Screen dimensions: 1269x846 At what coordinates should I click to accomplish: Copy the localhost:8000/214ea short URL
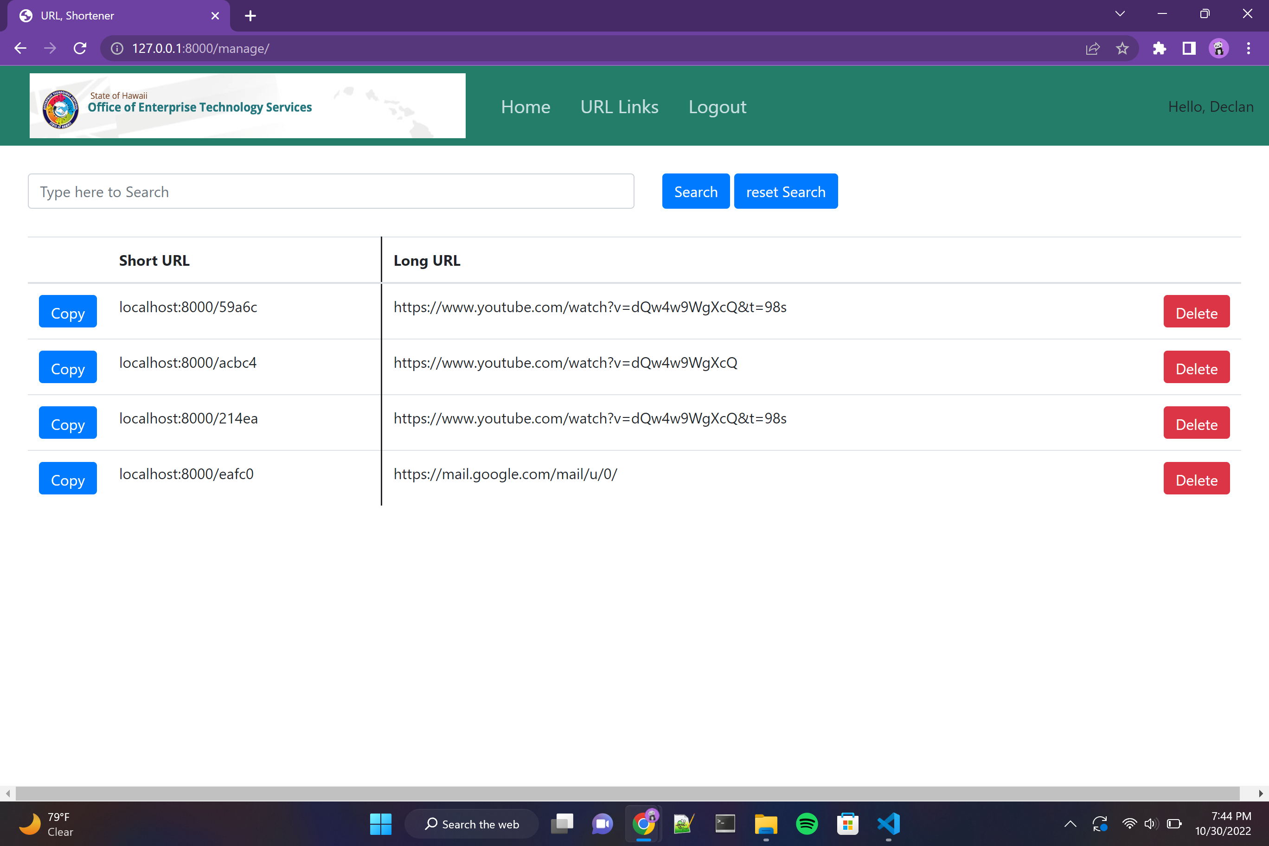[x=68, y=423]
